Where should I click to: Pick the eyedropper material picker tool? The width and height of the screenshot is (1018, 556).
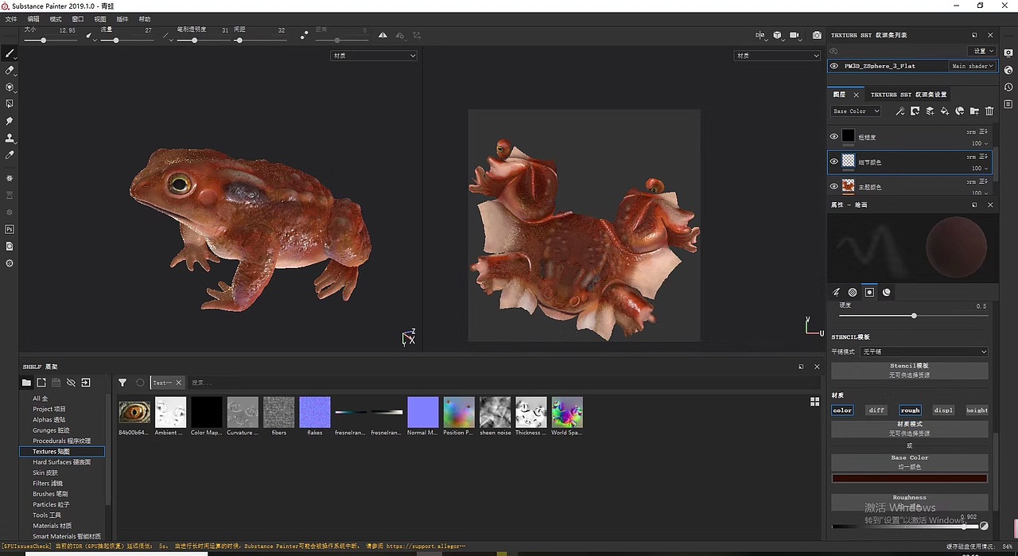(10, 155)
